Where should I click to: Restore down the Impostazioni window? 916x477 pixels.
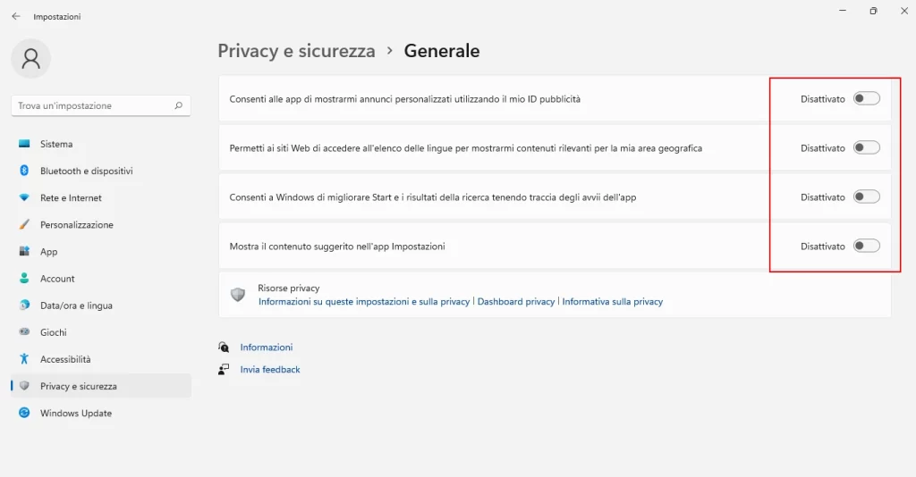pos(873,11)
